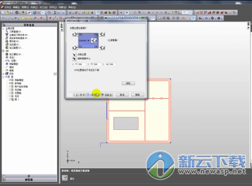The image size is (252, 186).
Task: Expand the 实体 tree node
Action: [x=3, y=74]
